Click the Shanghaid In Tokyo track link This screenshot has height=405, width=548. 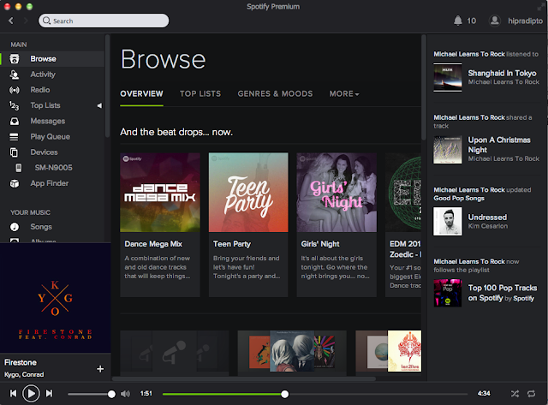tap(502, 73)
